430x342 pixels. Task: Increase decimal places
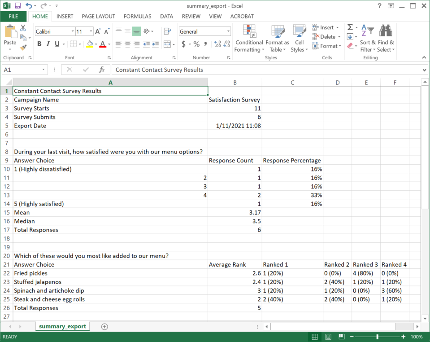click(x=218, y=44)
